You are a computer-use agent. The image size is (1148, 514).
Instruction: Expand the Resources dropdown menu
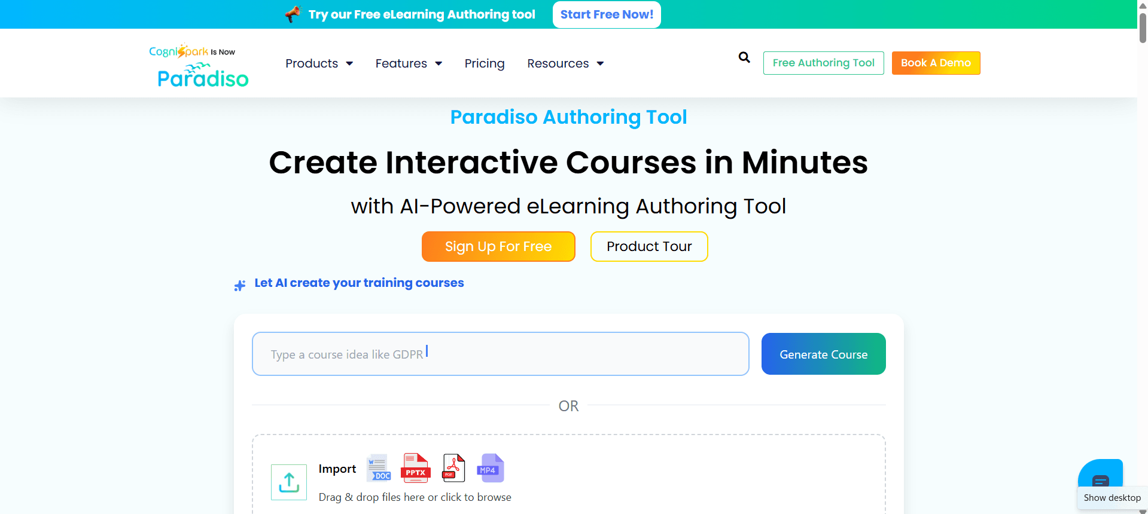click(x=565, y=63)
